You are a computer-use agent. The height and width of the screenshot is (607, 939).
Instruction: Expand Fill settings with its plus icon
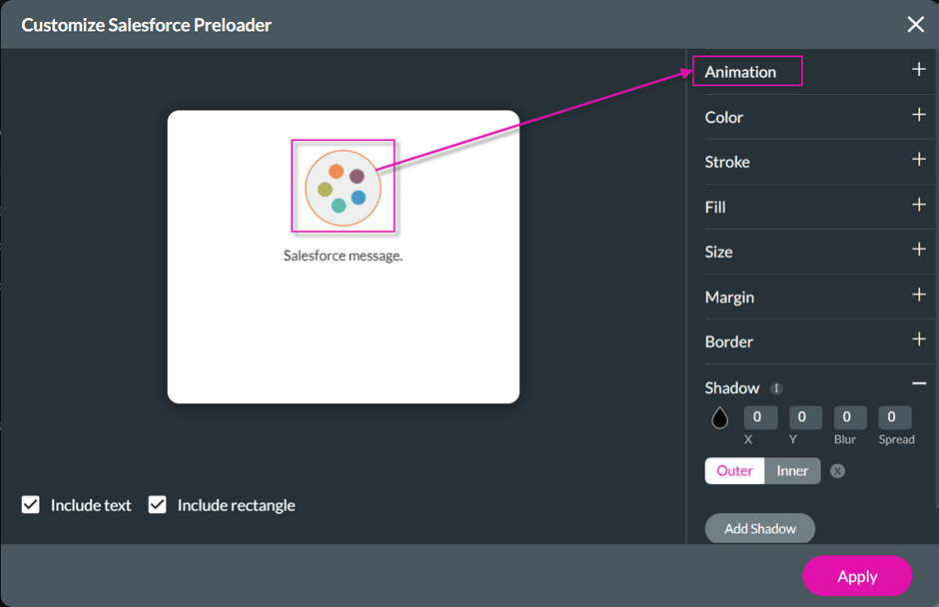(918, 207)
